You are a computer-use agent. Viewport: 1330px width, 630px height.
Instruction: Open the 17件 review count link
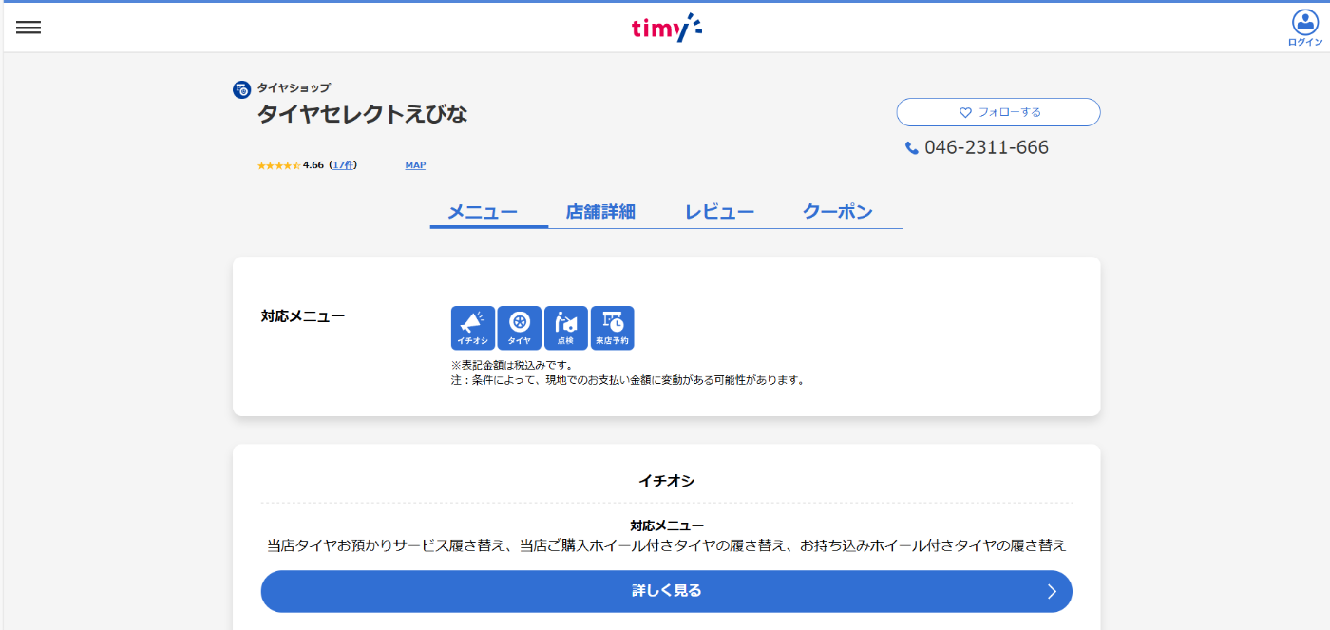343,165
